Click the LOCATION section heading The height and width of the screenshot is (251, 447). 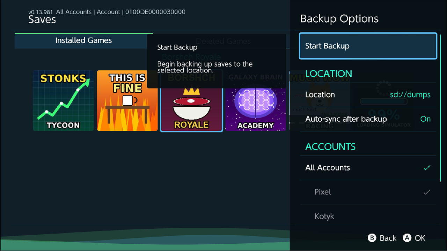[x=329, y=74]
